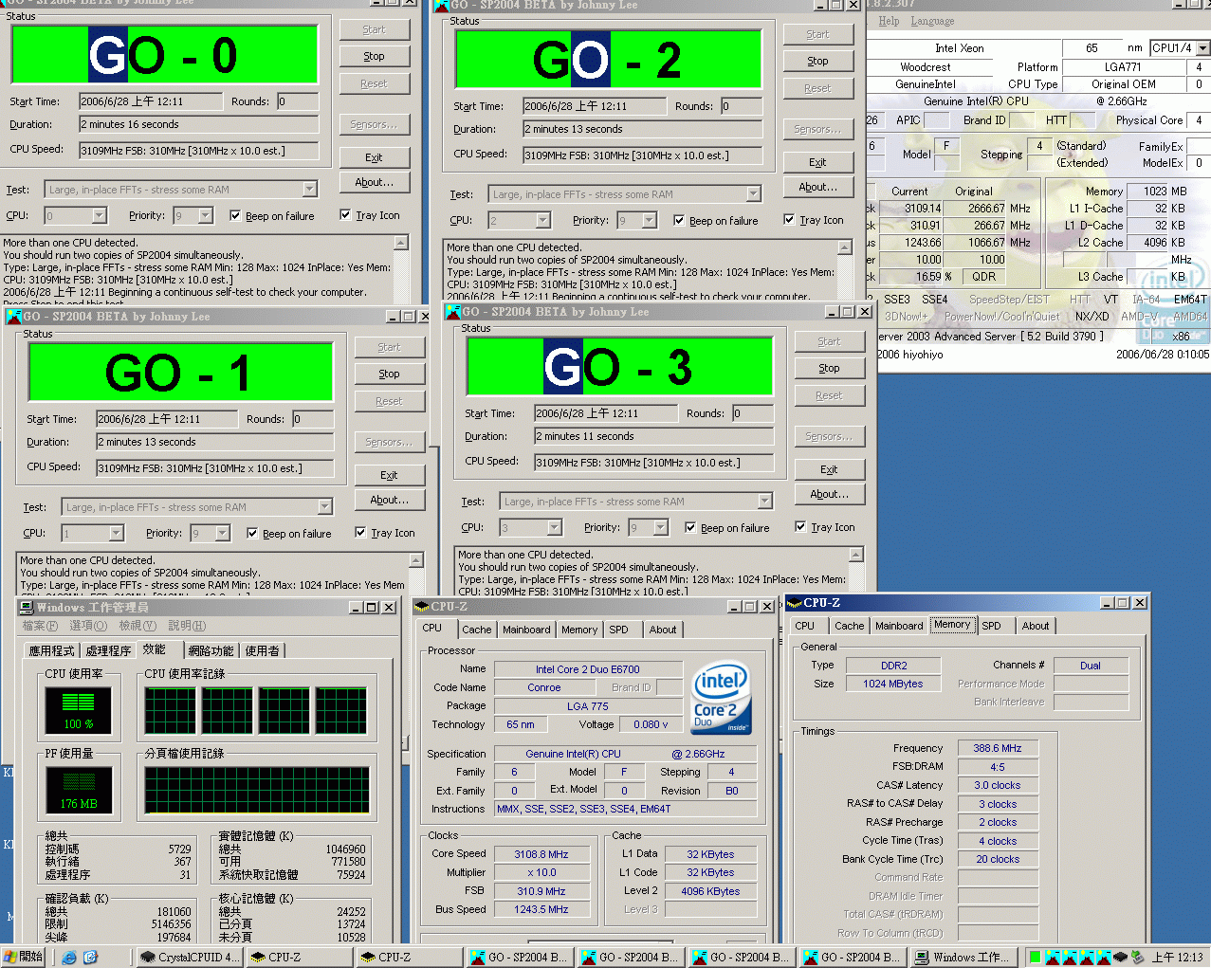The image size is (1211, 968).
Task: Toggle Beep on failure in the GO - 1 window
Action: pos(252,534)
